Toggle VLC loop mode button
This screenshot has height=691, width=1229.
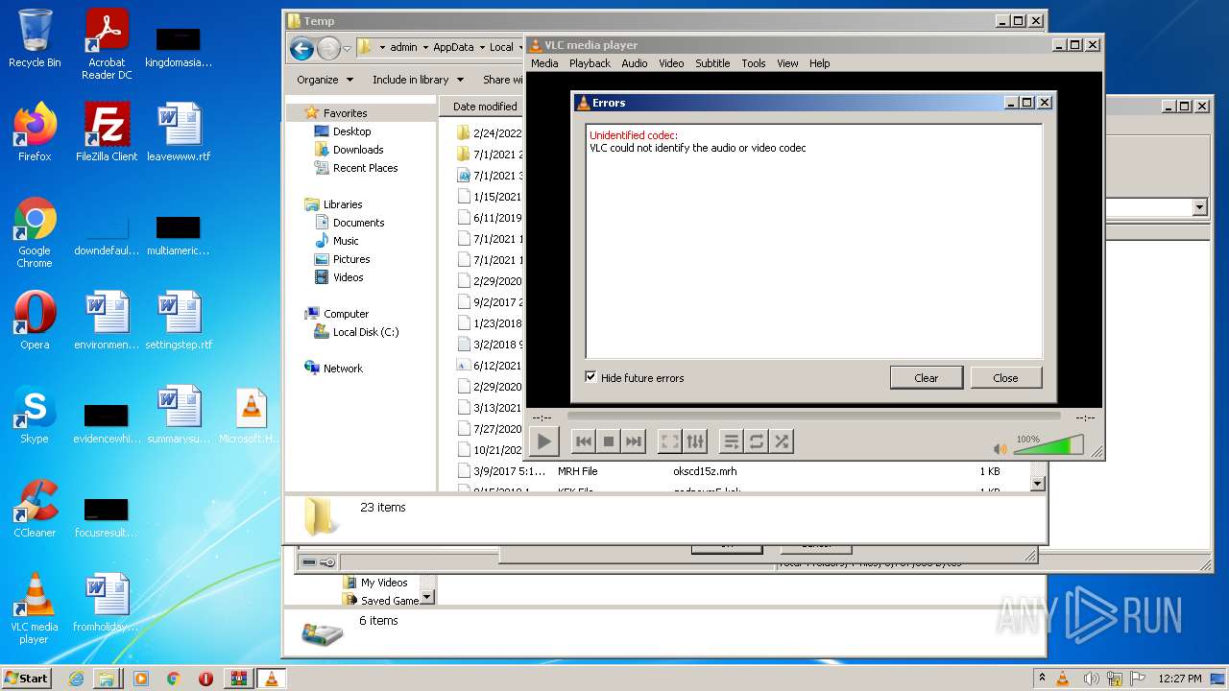757,441
